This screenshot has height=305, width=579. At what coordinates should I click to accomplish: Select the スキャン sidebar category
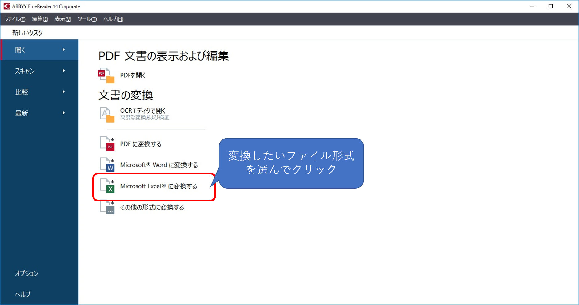click(x=39, y=71)
